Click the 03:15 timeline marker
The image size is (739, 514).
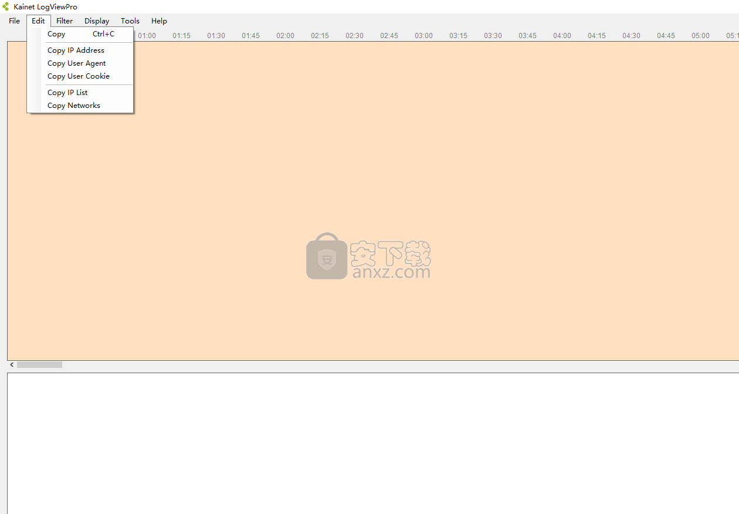coord(458,36)
